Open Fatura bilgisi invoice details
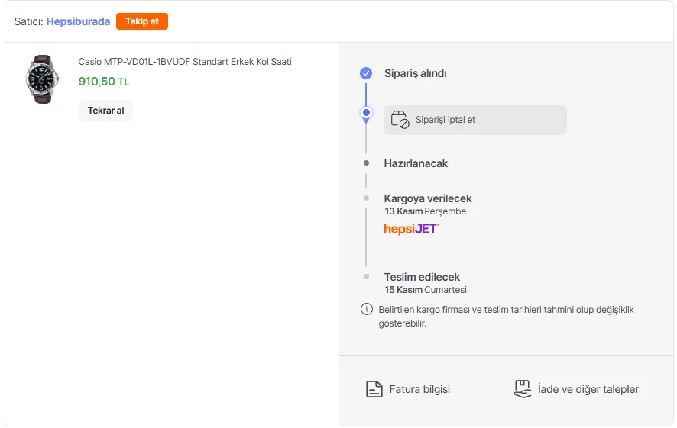The image size is (677, 428). click(x=419, y=389)
